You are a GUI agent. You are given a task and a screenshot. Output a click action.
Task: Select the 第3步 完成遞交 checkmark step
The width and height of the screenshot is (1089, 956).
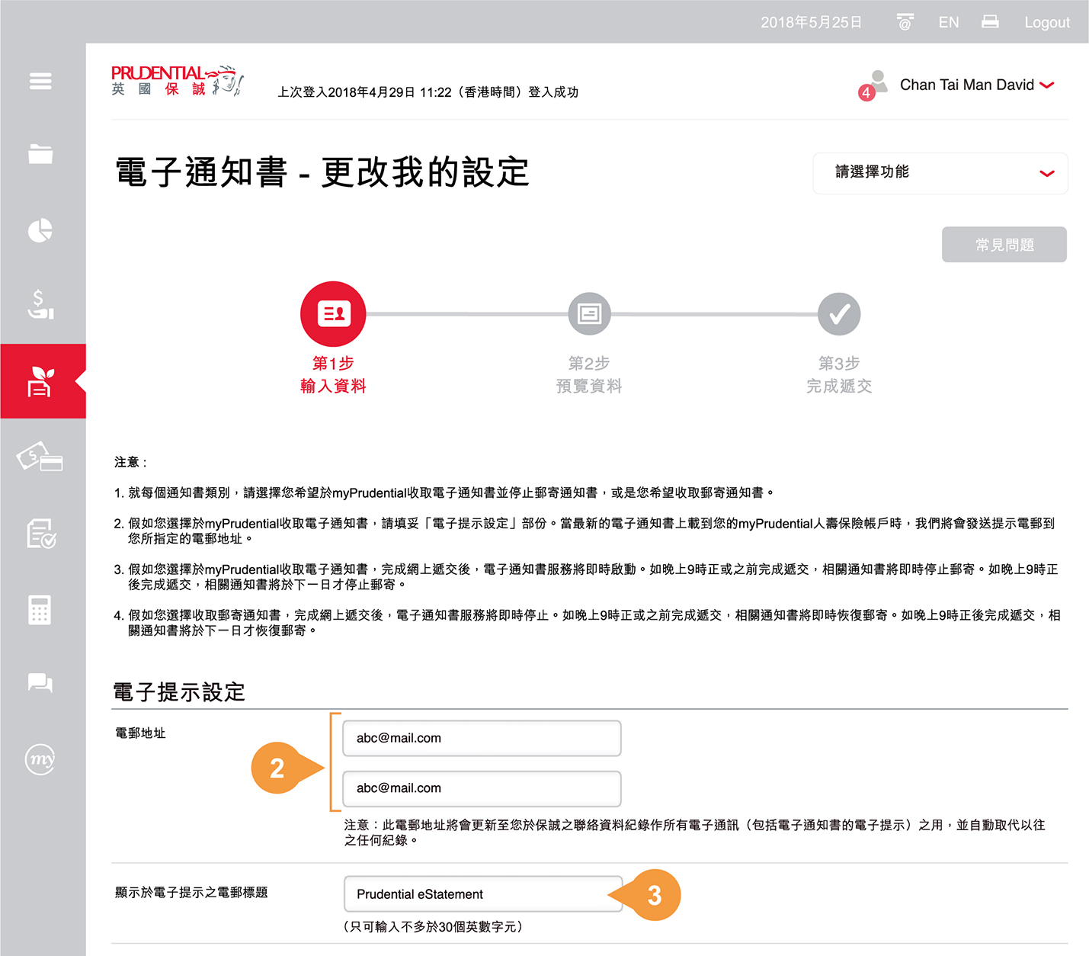pyautogui.click(x=839, y=314)
